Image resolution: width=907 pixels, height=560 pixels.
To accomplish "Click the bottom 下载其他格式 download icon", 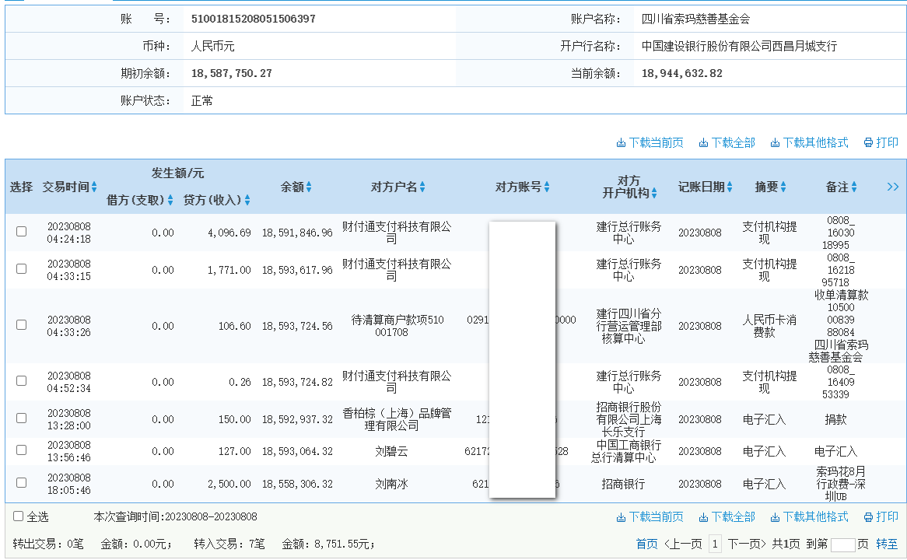I will pos(775,517).
